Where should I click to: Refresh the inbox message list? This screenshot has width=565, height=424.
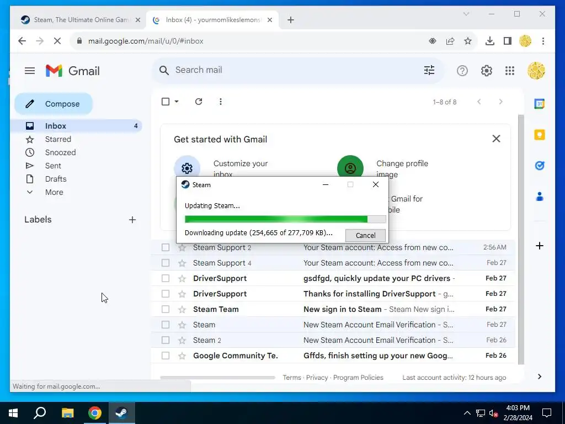[x=199, y=102]
